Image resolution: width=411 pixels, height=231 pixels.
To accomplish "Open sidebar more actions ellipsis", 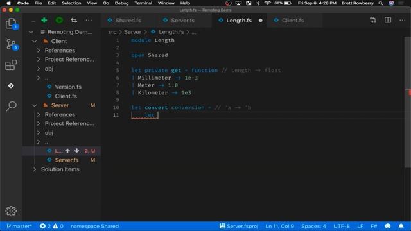I will (89, 20).
